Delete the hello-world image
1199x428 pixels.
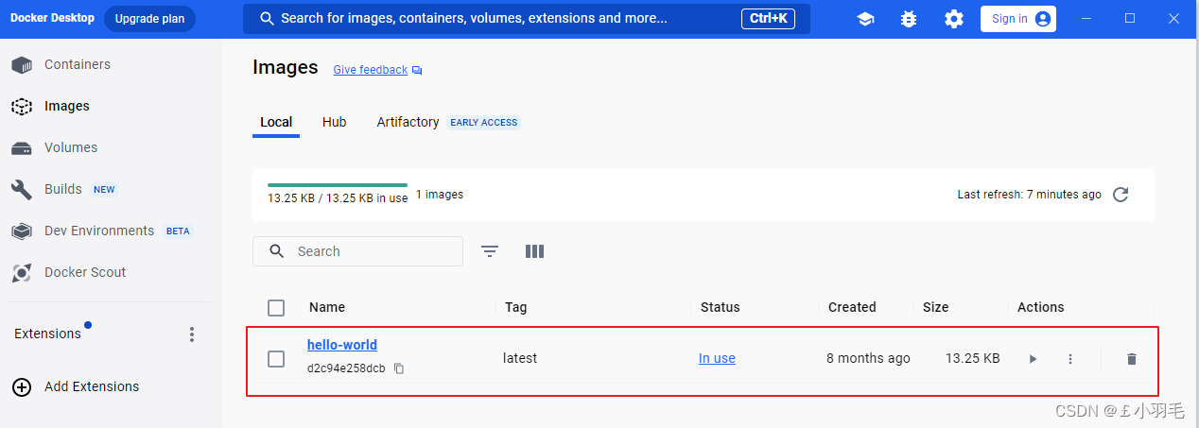coord(1132,359)
